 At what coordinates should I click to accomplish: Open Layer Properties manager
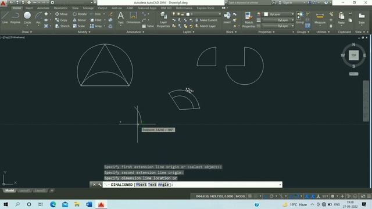click(163, 20)
